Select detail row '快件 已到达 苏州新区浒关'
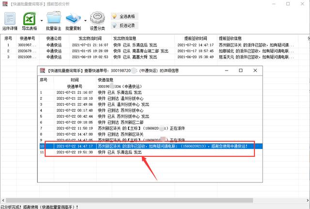 (150, 134)
